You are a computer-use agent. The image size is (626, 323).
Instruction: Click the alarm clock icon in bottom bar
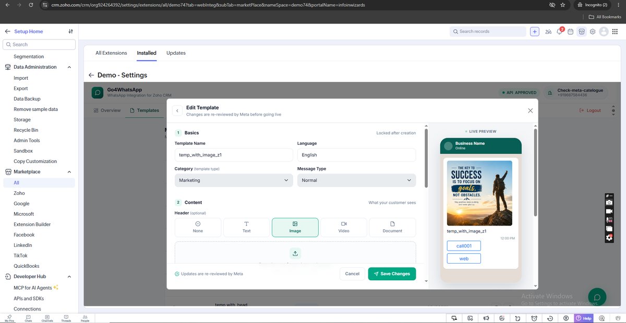(x=534, y=318)
